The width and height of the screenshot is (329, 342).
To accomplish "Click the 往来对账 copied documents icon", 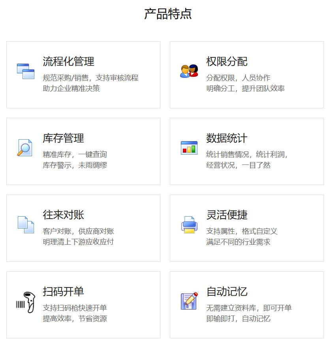I will coord(25,224).
